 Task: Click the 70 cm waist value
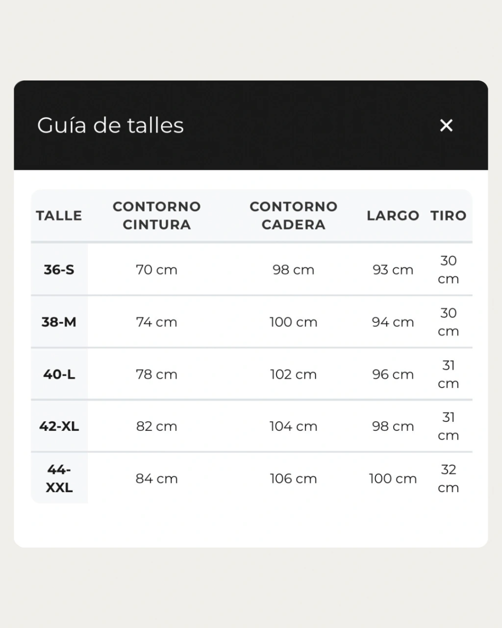[157, 269]
